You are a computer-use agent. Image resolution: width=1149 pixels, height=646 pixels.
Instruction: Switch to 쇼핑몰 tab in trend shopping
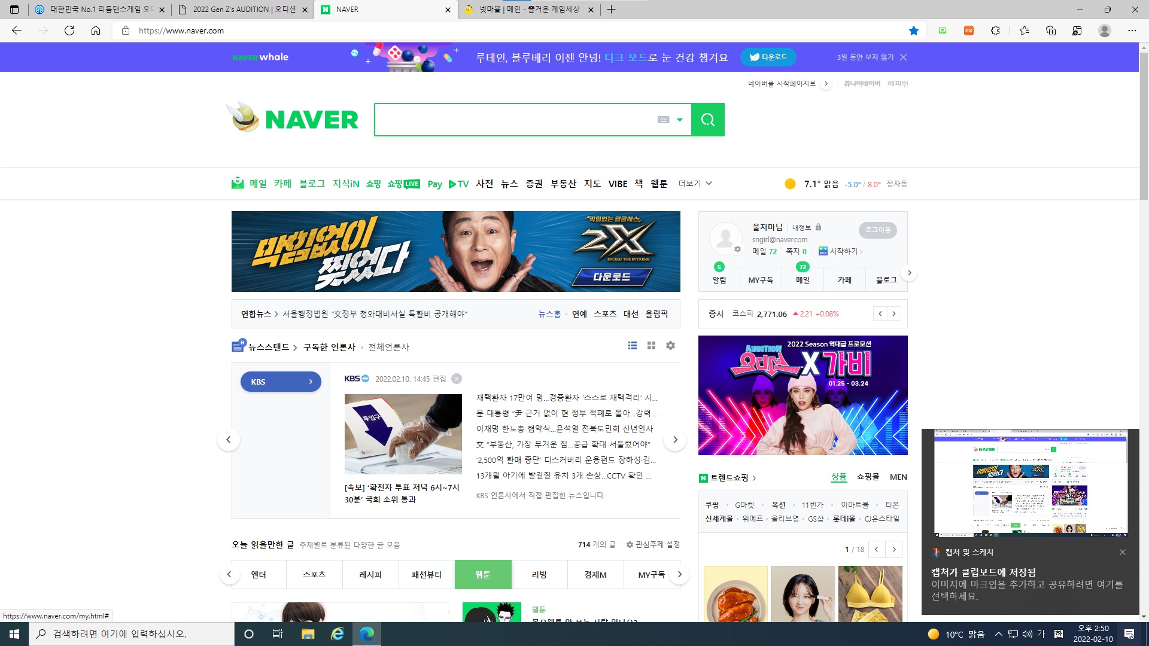pyautogui.click(x=868, y=477)
